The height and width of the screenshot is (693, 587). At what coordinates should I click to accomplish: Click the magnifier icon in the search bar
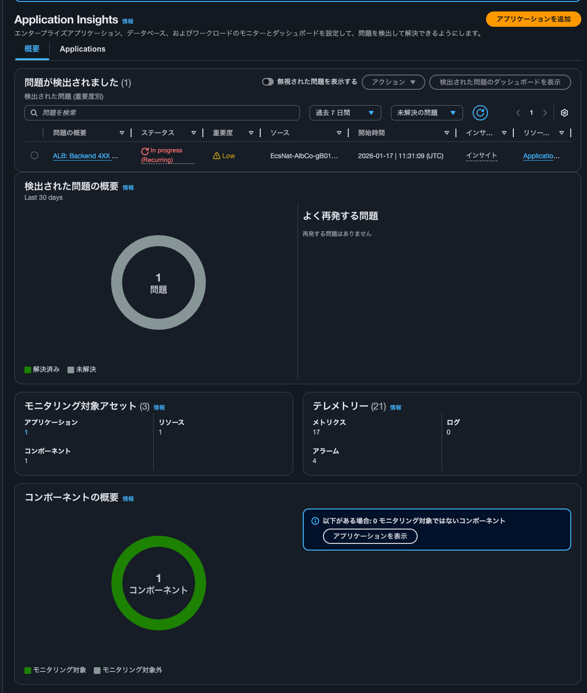coord(33,113)
